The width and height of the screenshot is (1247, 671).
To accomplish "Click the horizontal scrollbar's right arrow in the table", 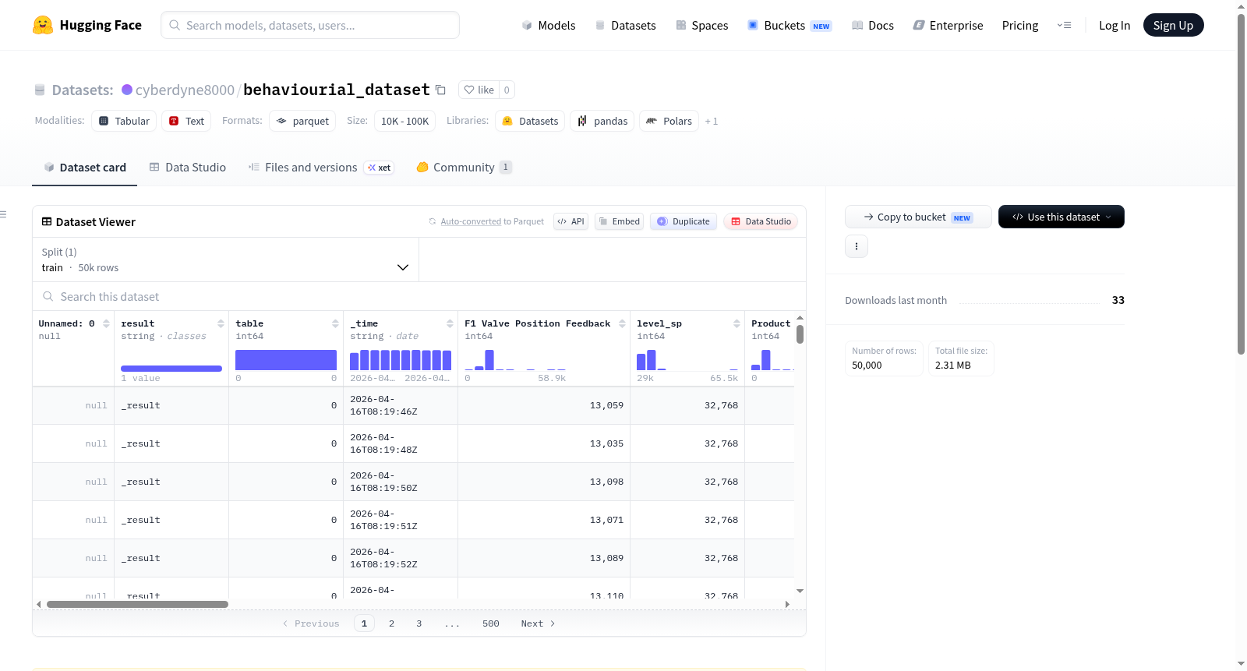I will coord(787,604).
